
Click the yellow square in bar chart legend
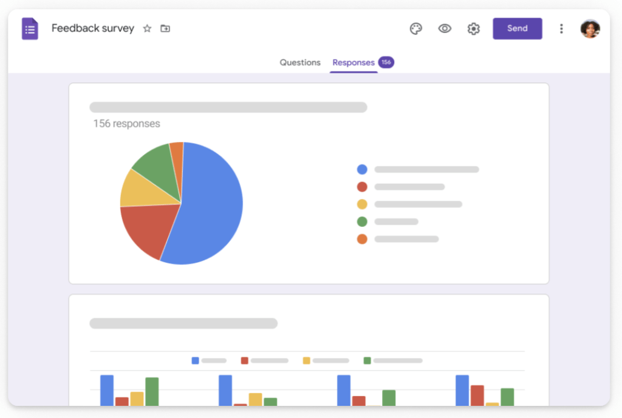(306, 360)
